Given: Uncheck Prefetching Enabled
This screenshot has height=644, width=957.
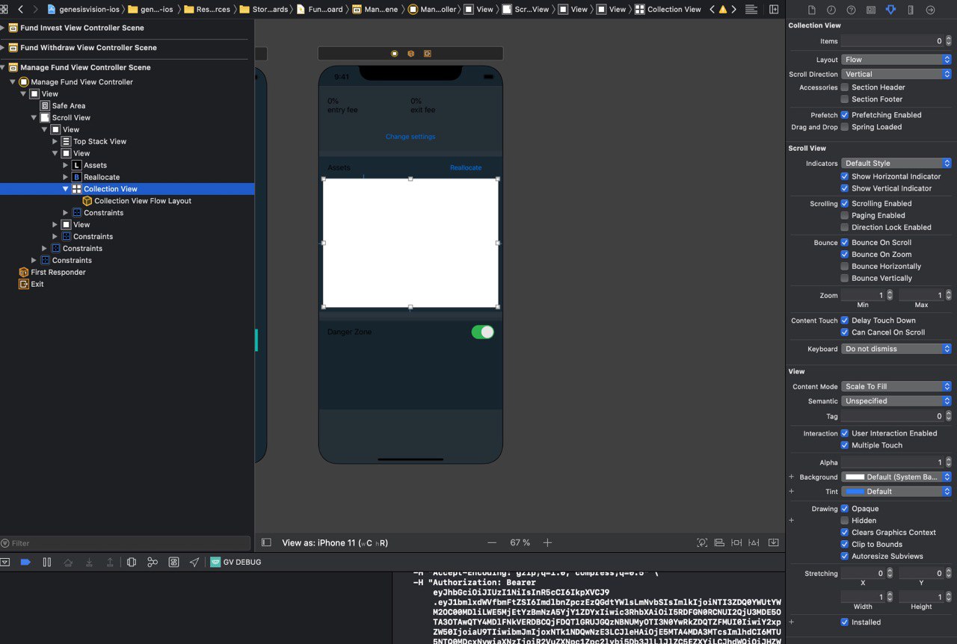Looking at the screenshot, I should tap(845, 115).
